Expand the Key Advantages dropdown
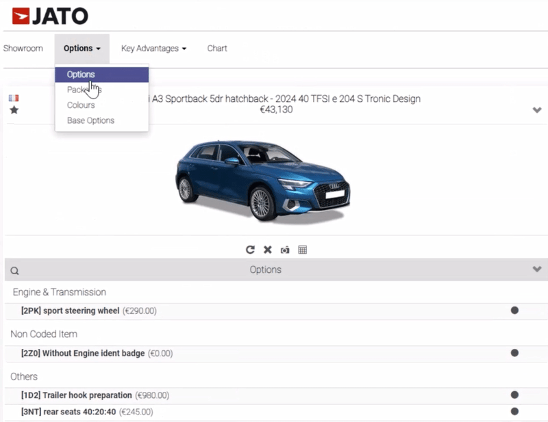The image size is (548, 422). (153, 49)
